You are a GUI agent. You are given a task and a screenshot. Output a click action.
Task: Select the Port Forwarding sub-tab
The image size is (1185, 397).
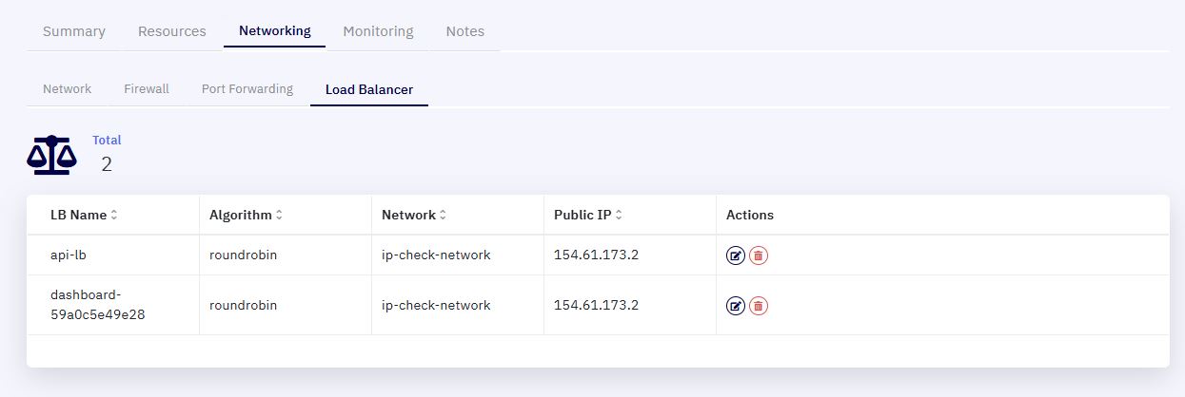(247, 89)
